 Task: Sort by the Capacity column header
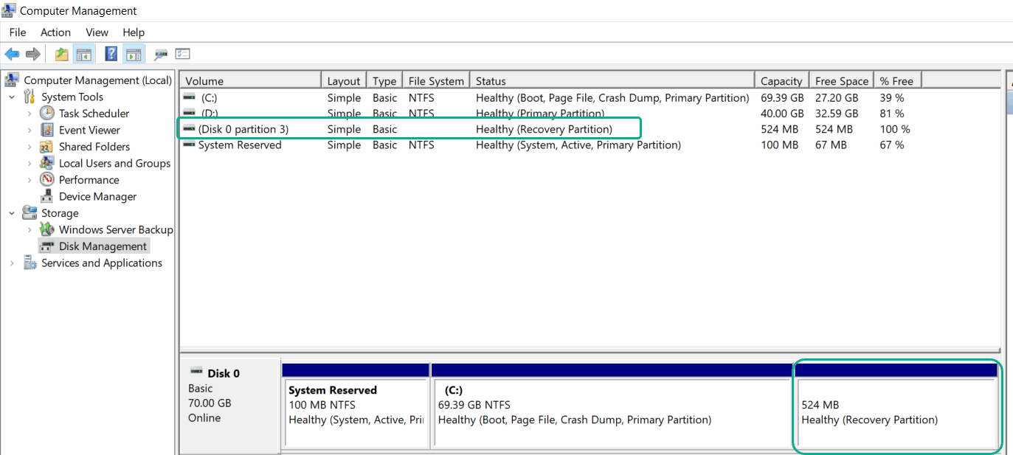click(x=781, y=80)
